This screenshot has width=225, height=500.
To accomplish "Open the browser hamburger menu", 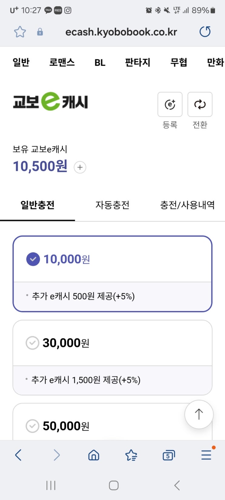I will point(206,455).
